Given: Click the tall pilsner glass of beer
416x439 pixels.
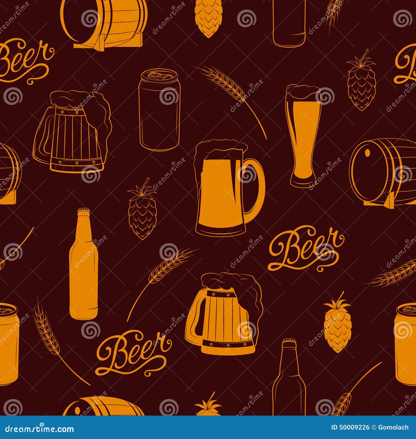Looking at the screenshot, I should tap(303, 135).
